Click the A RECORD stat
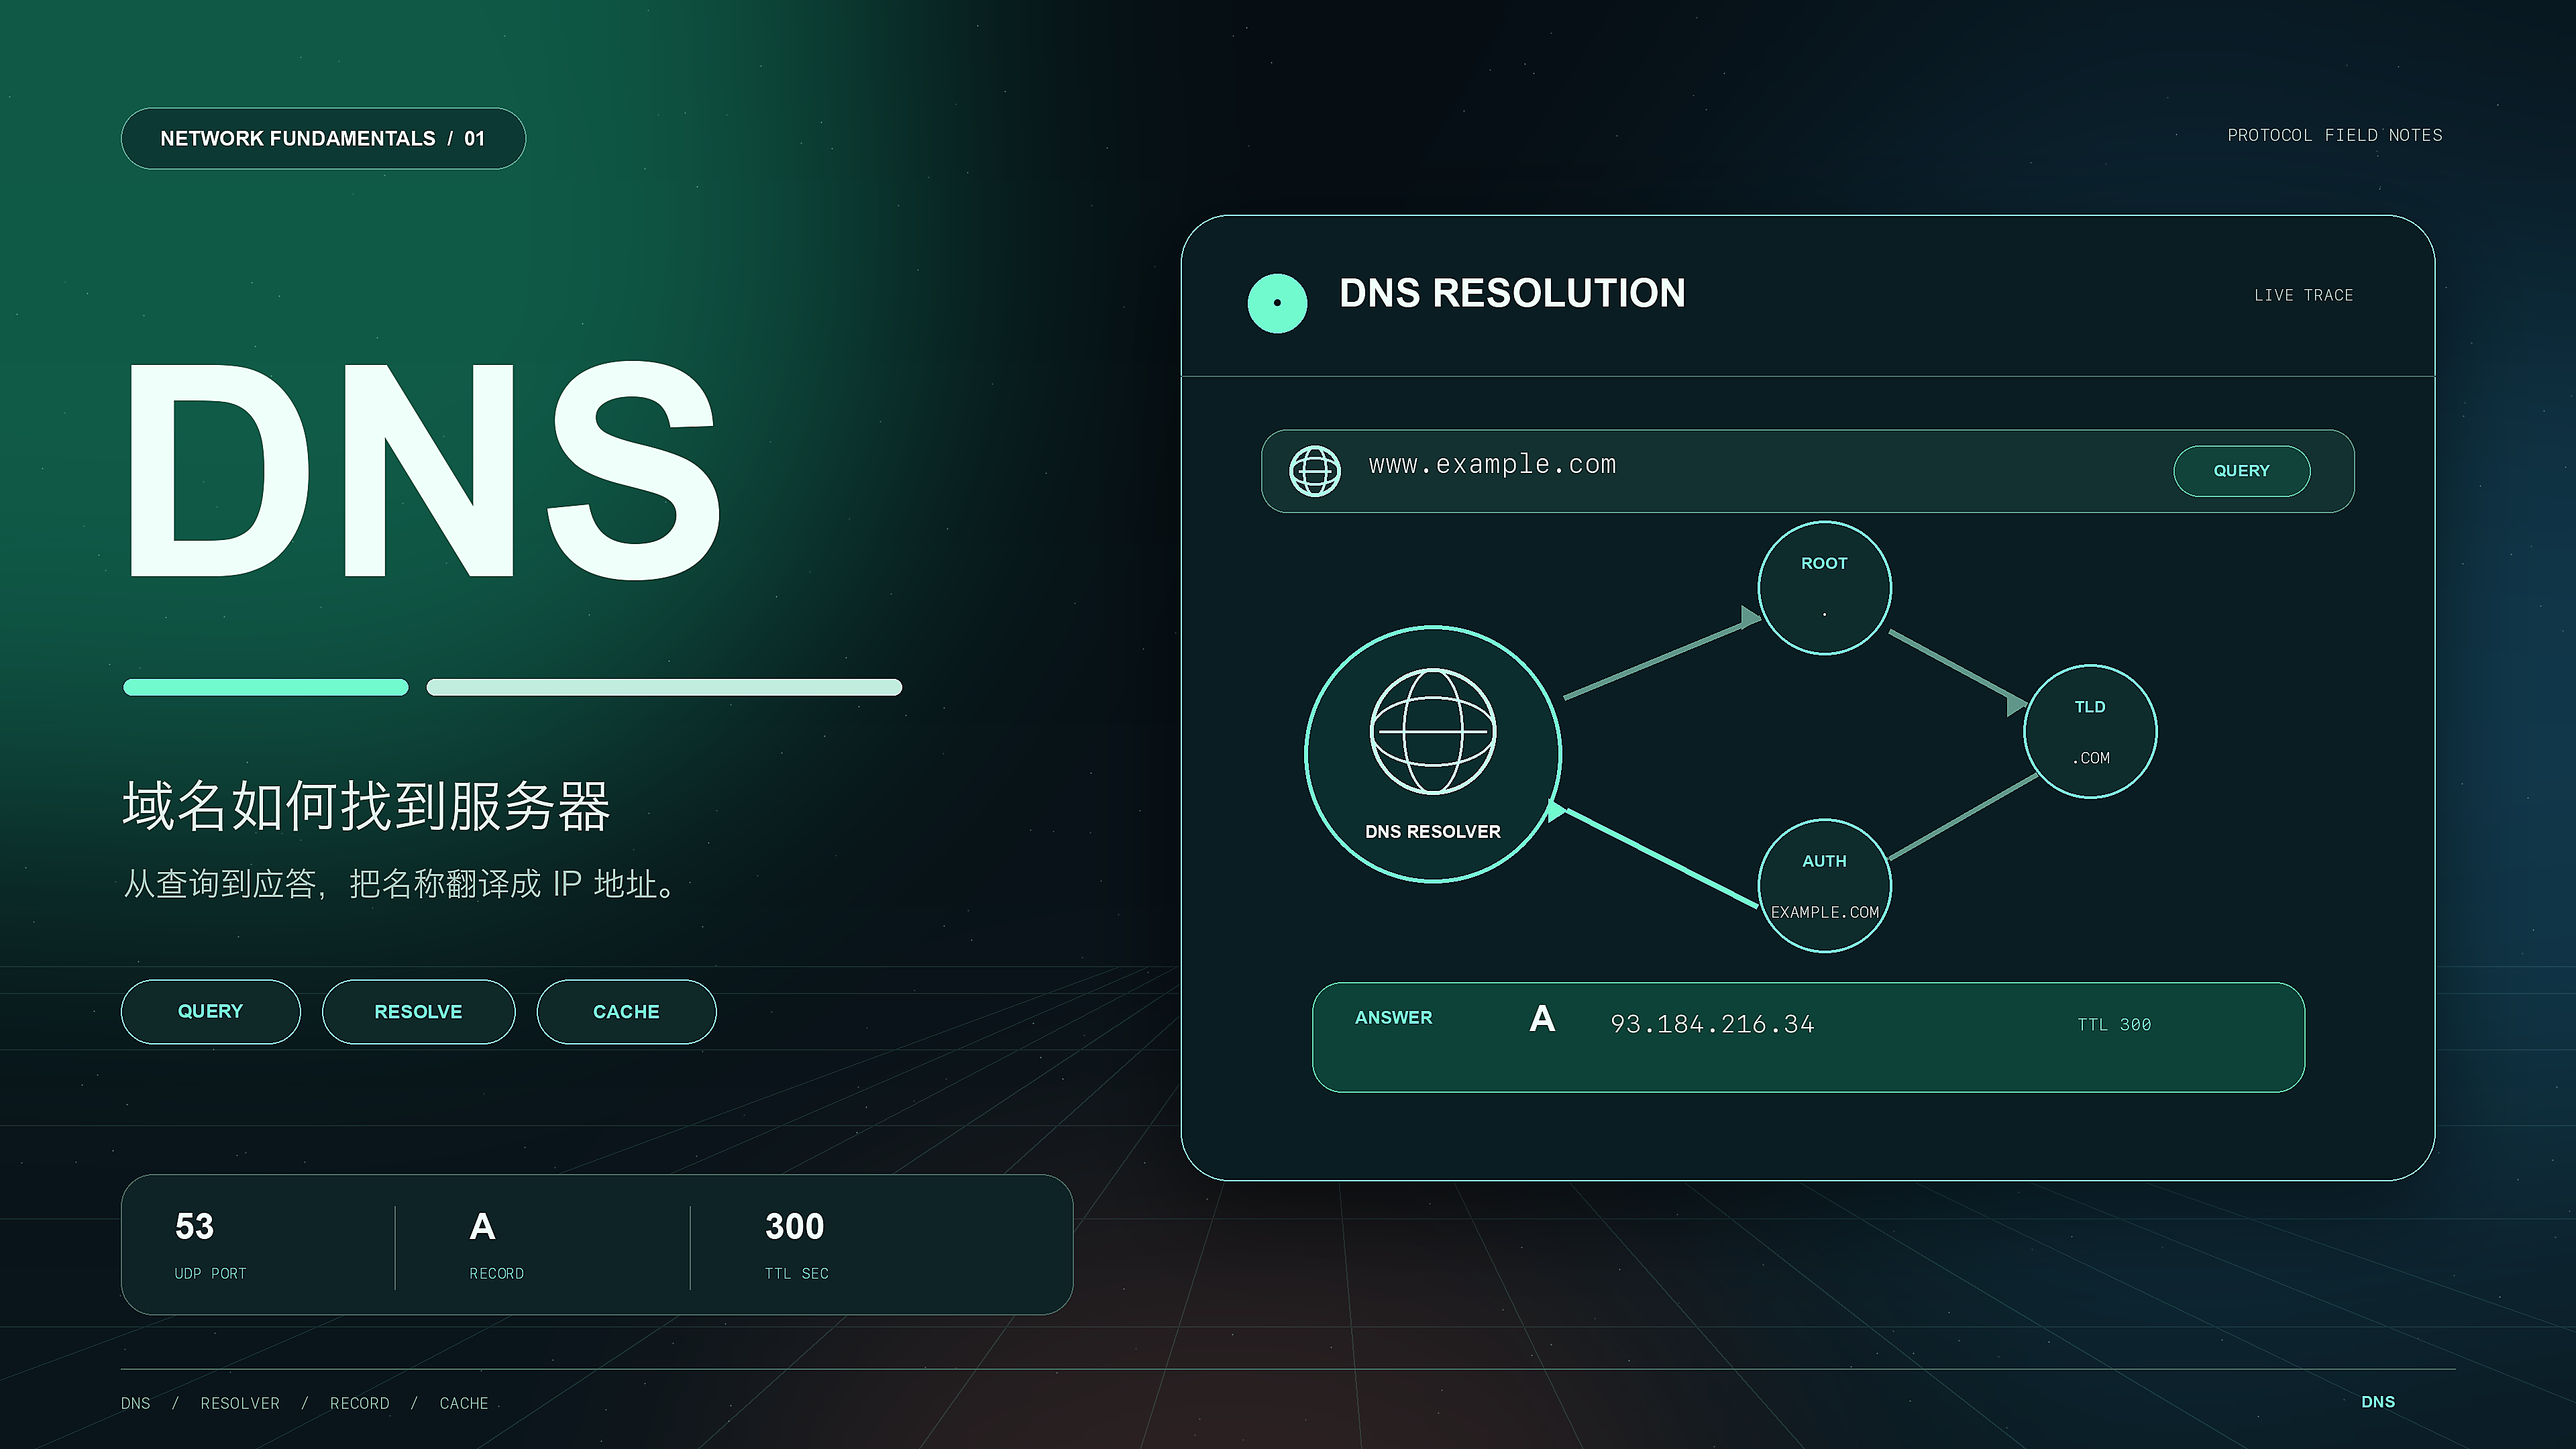 point(496,1244)
